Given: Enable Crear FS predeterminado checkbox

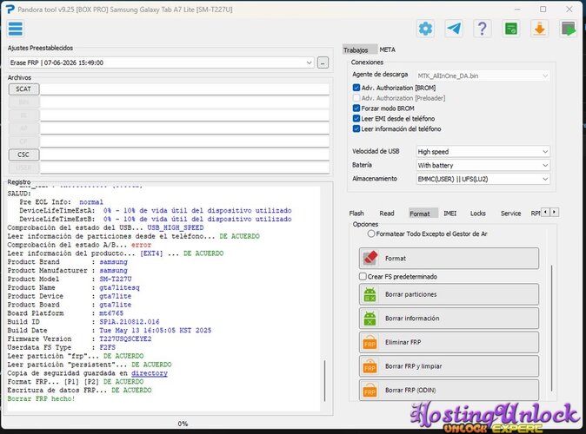Looking at the screenshot, I should pyautogui.click(x=363, y=277).
